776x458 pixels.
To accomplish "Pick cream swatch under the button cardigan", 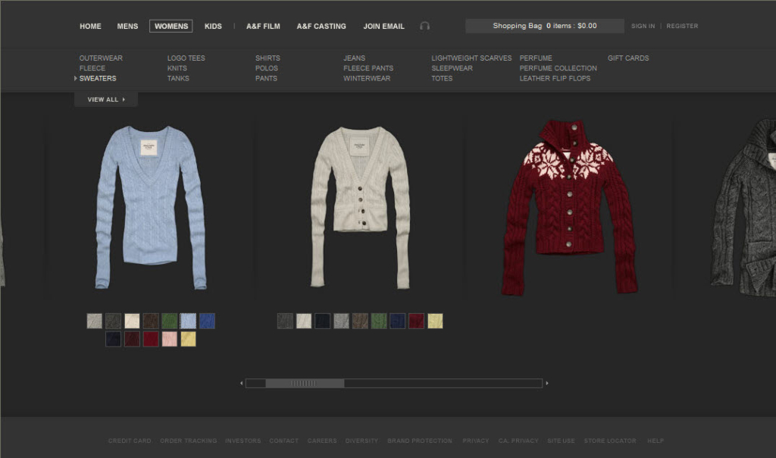I will (304, 321).
